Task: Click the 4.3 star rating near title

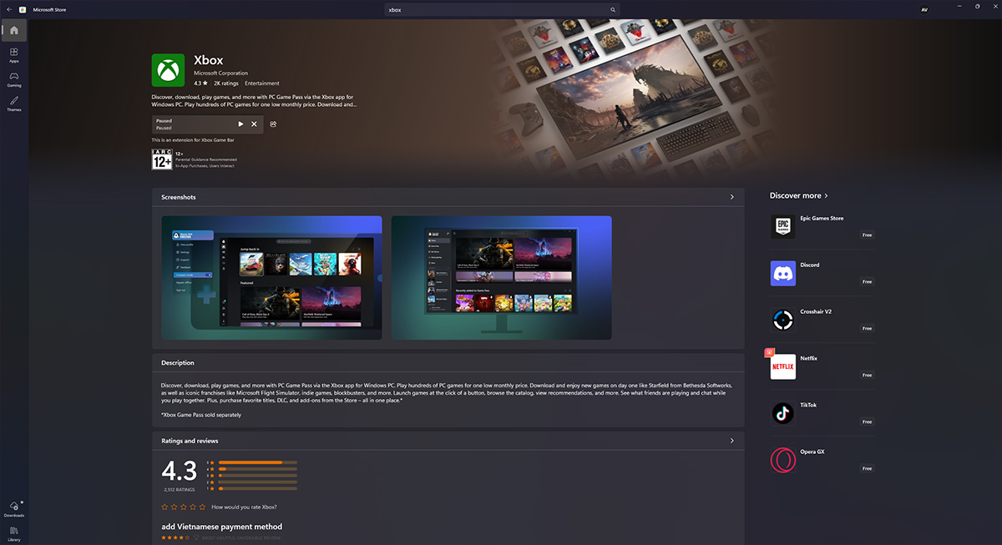Action: tap(200, 83)
